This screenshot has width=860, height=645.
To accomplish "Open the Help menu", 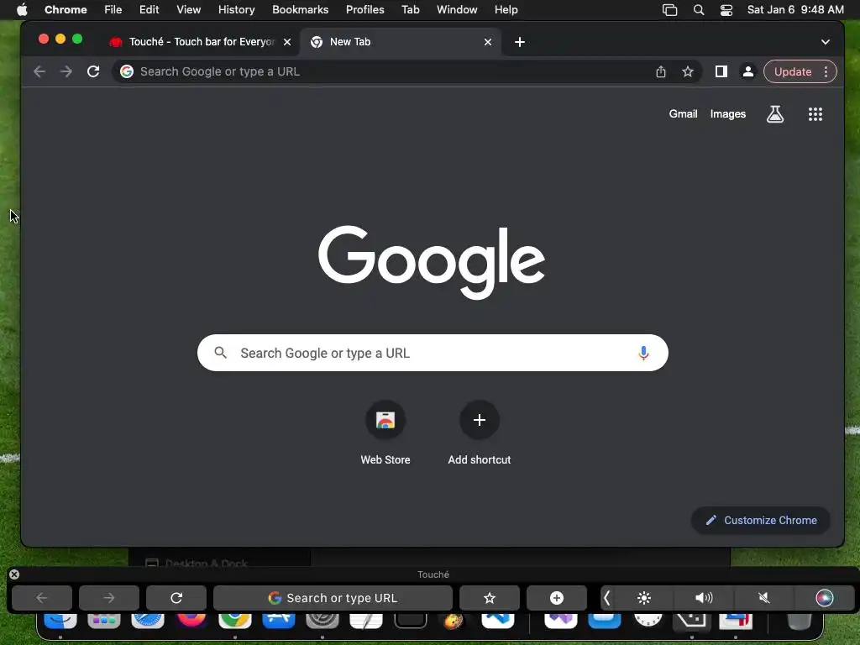I will pos(506,10).
